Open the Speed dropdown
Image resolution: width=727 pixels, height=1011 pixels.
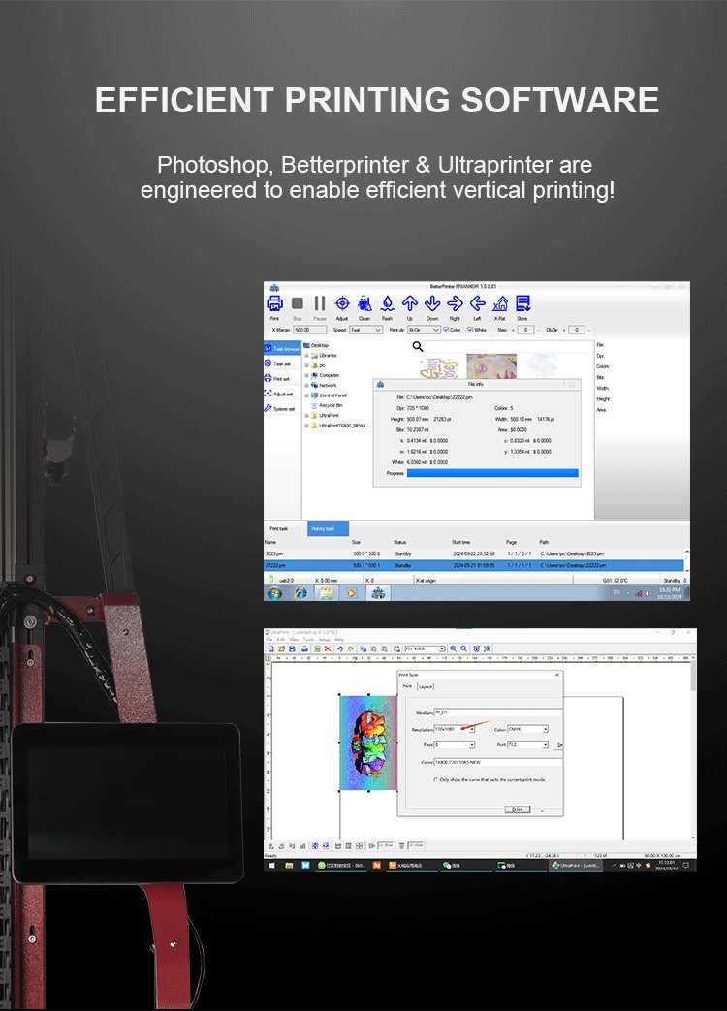pos(367,330)
